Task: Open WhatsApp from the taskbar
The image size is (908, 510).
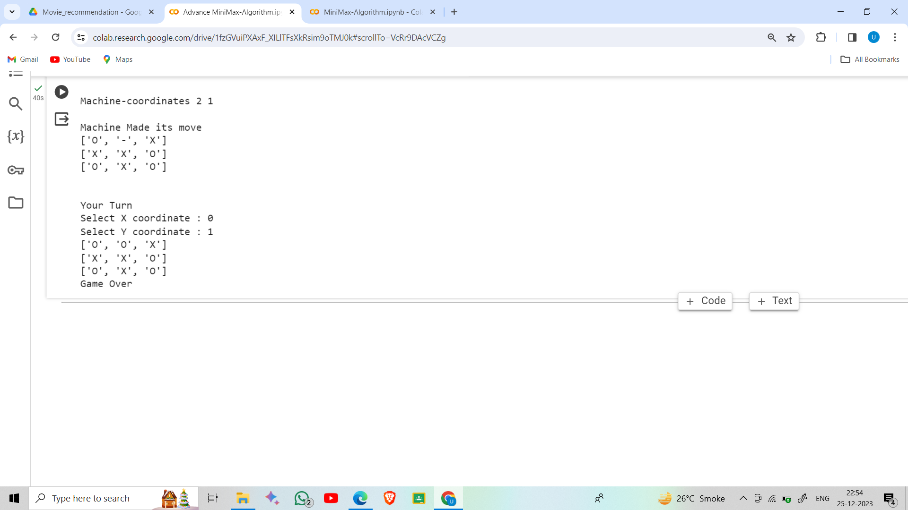Action: point(303,498)
